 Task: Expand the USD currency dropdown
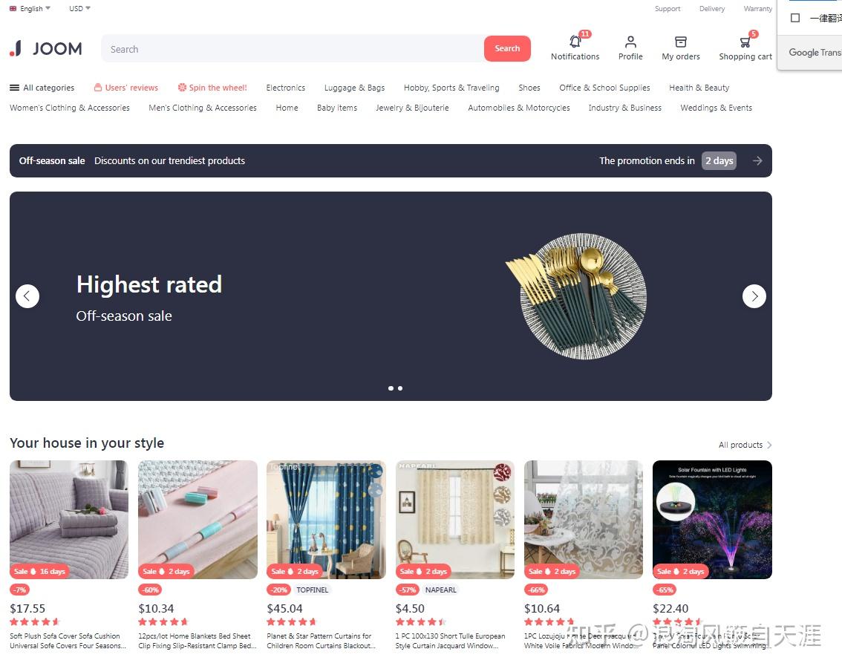[79, 9]
